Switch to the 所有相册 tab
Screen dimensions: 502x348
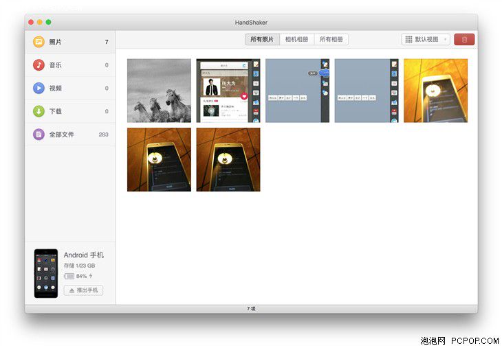click(331, 39)
